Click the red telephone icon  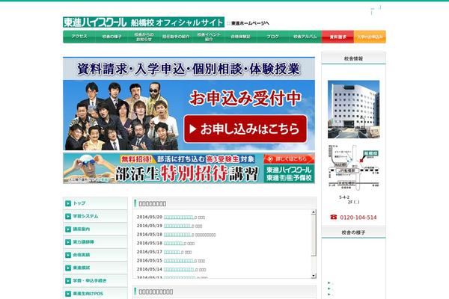pyautogui.click(x=334, y=218)
